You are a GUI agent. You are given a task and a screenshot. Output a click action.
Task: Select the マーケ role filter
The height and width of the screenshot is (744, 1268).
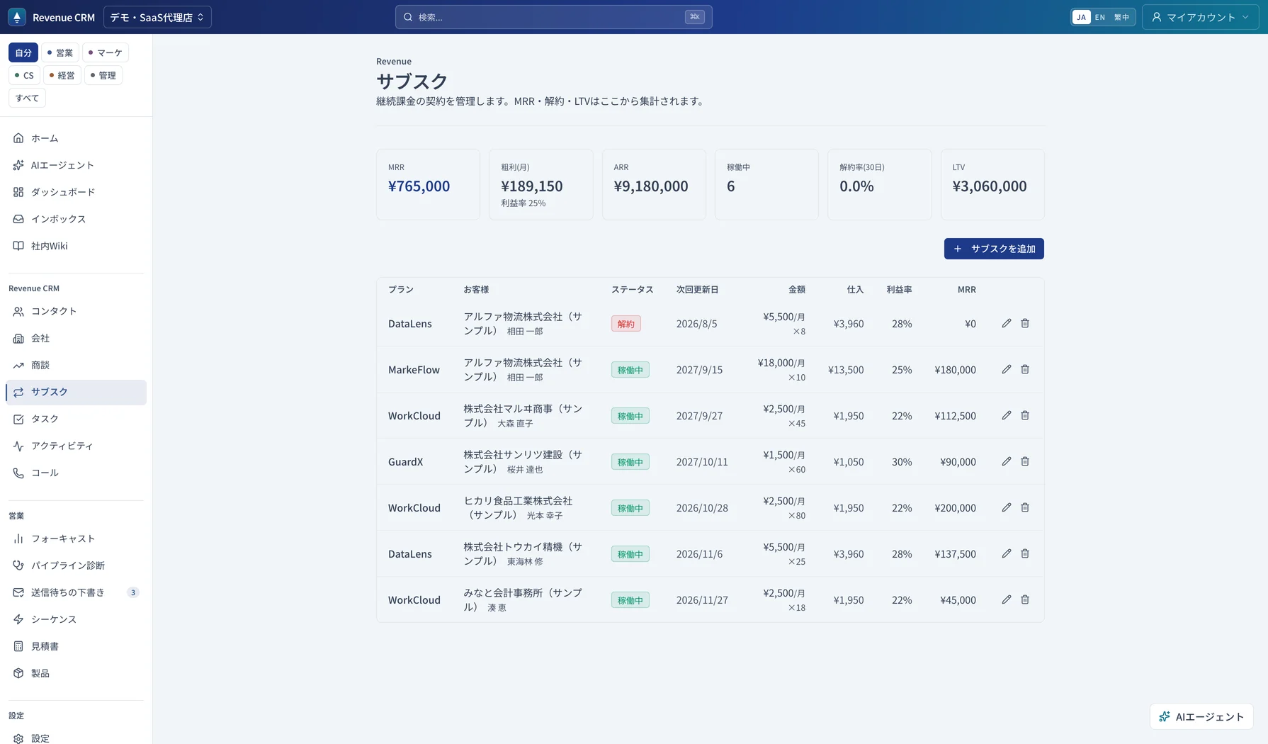tap(105, 52)
